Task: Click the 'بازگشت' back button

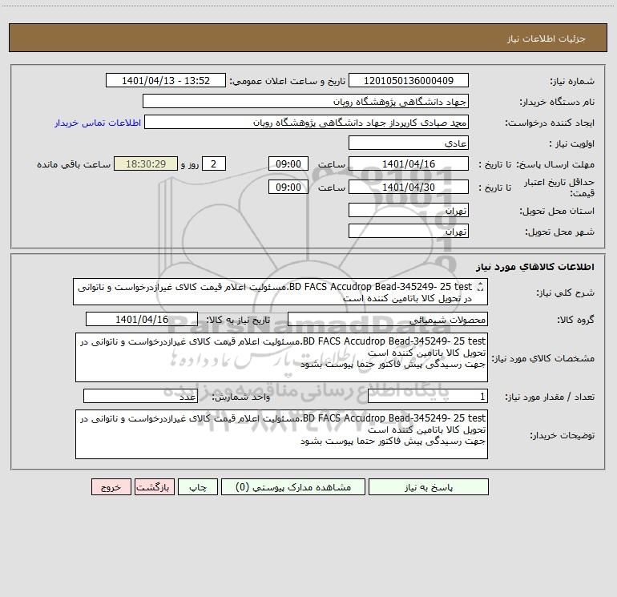Action: pyautogui.click(x=154, y=487)
